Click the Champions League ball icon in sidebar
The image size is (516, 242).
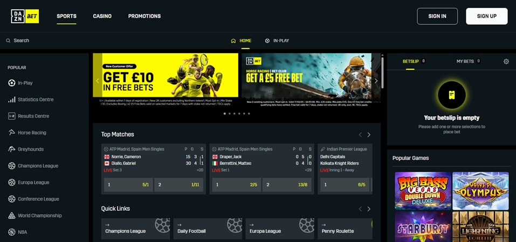[12, 166]
